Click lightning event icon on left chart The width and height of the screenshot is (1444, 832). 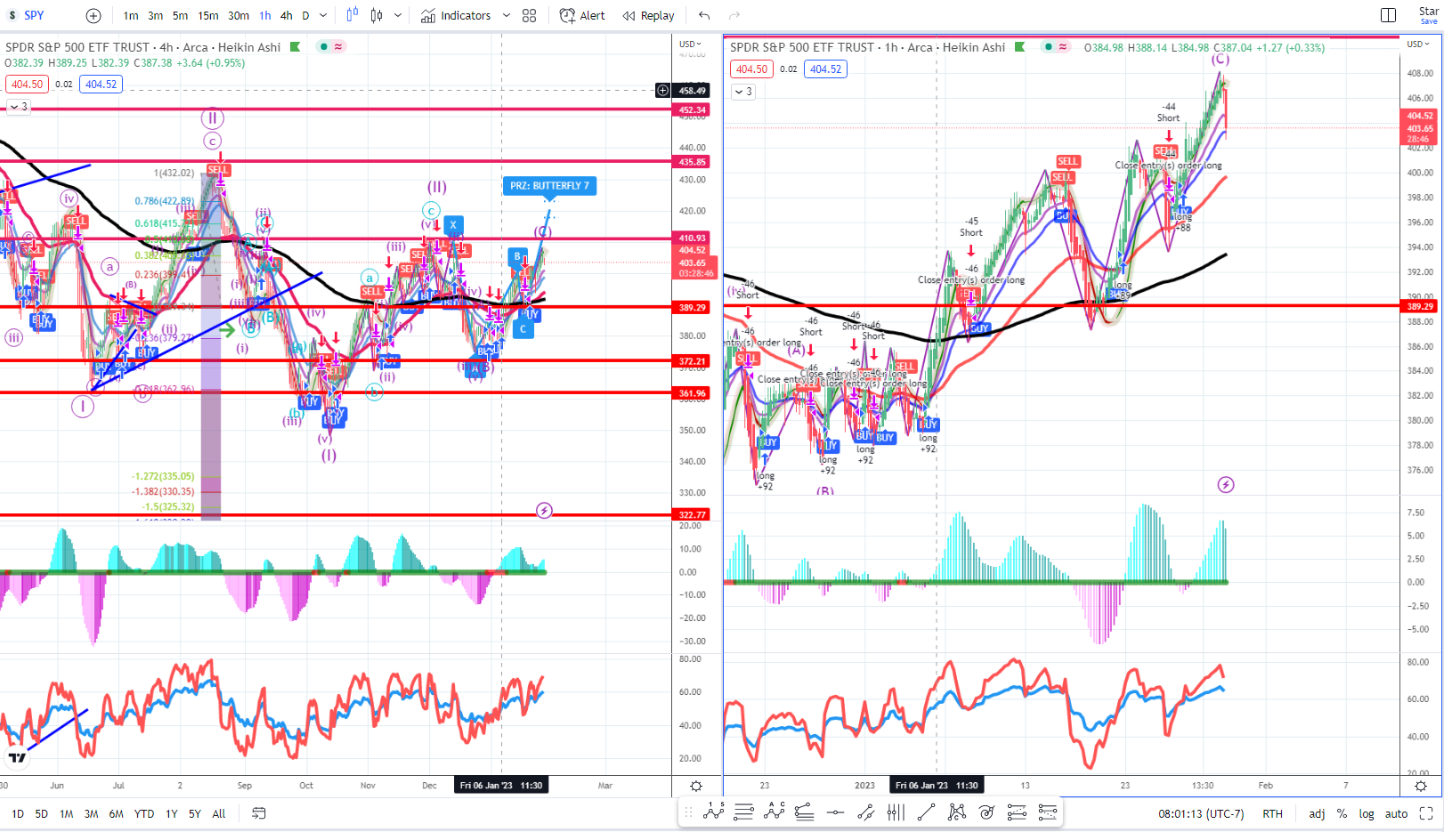pos(544,511)
